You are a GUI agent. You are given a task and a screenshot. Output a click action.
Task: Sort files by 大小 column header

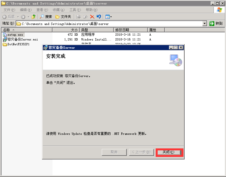[66, 30]
